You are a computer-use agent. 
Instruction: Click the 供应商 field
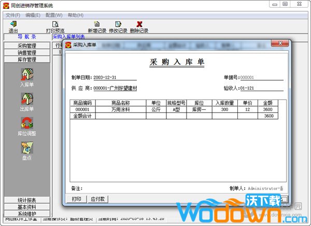click(x=115, y=88)
